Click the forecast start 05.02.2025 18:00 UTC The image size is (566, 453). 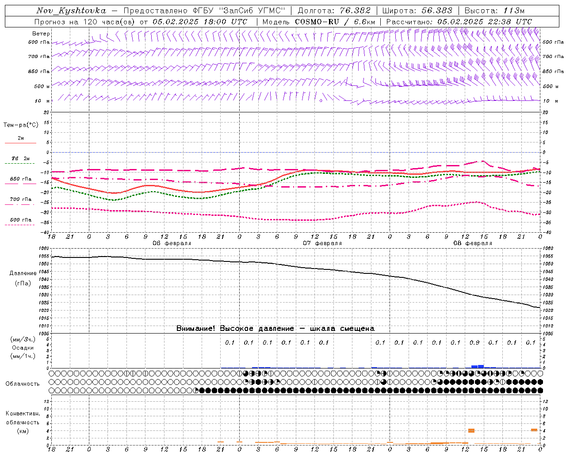click(x=200, y=22)
